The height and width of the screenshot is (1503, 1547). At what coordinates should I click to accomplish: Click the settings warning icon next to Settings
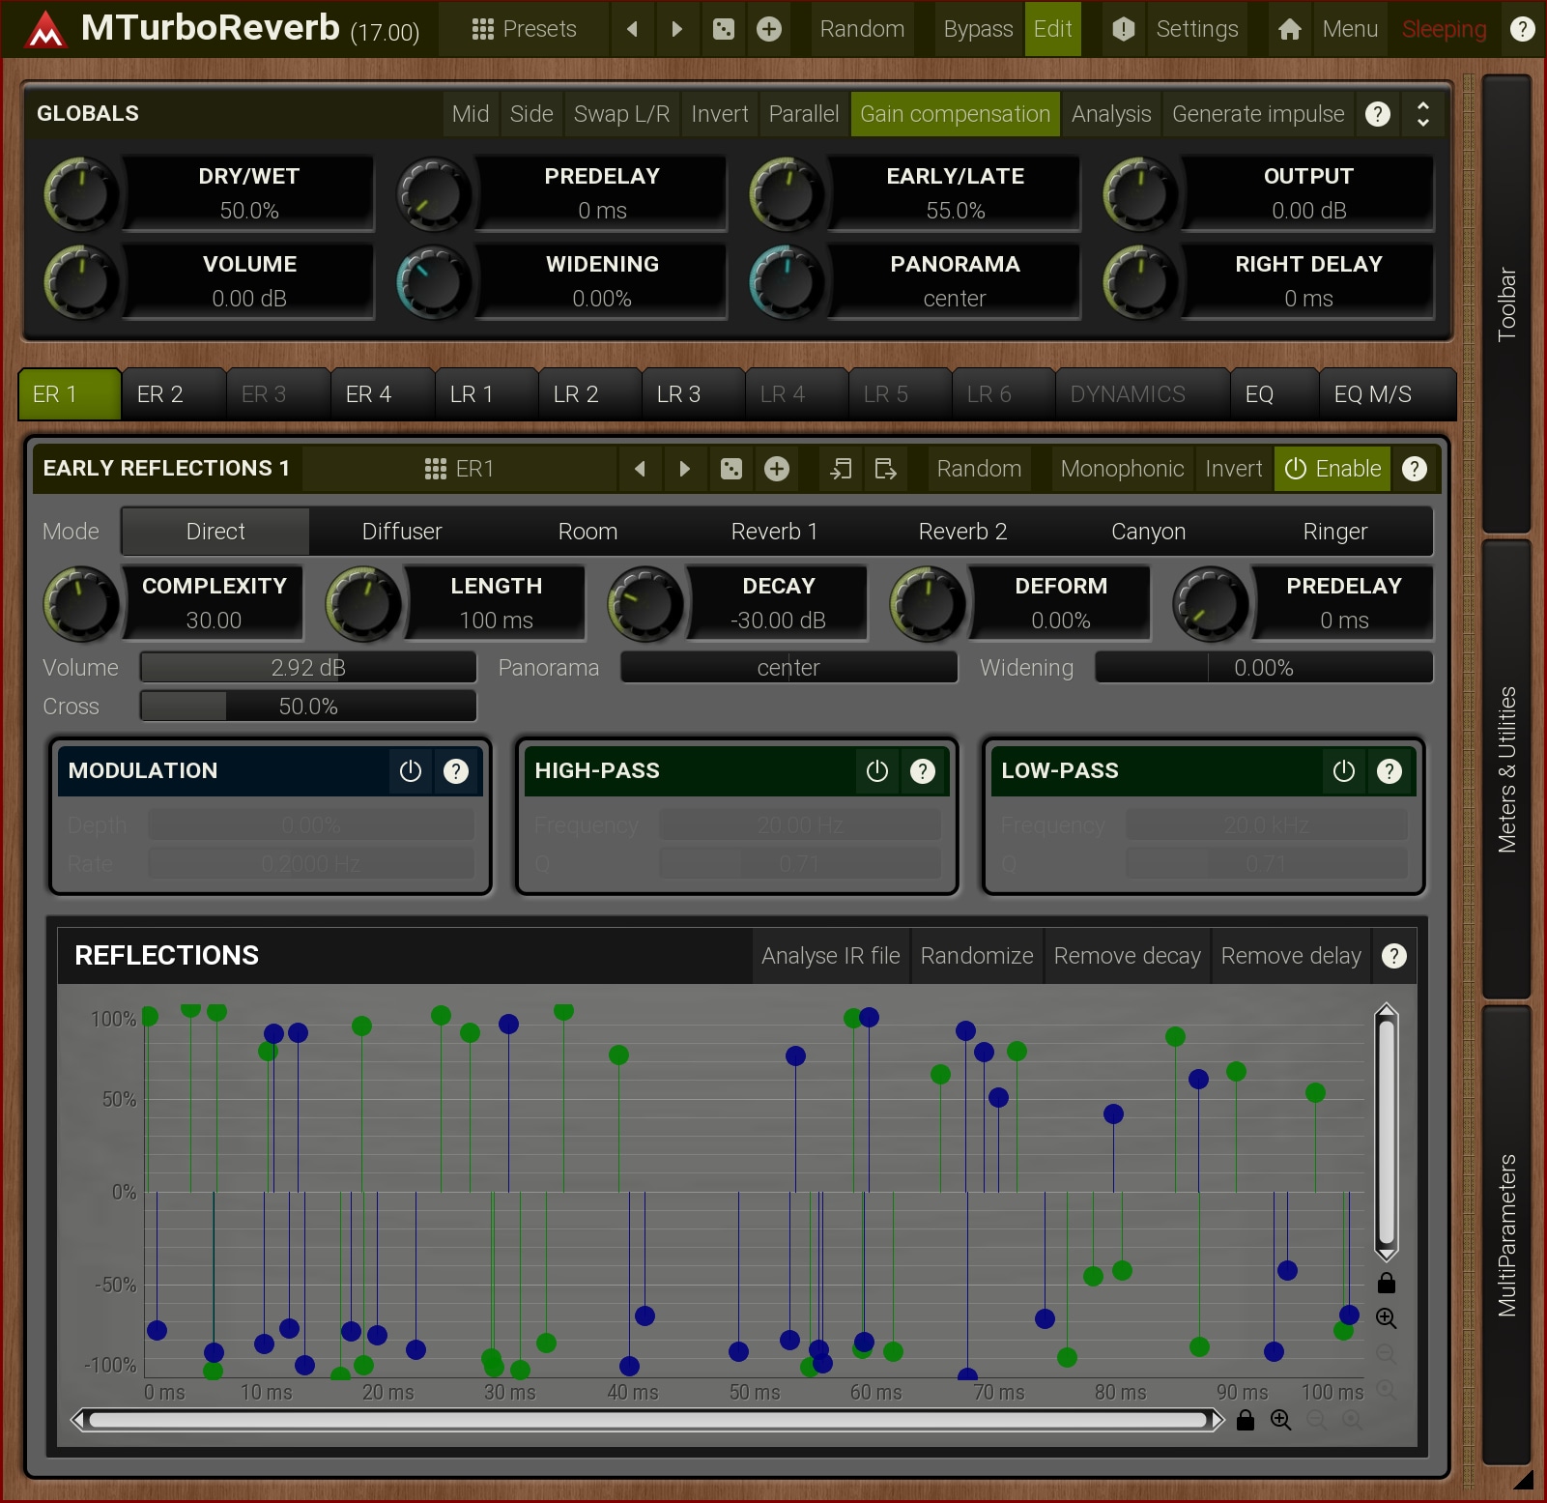tap(1123, 29)
